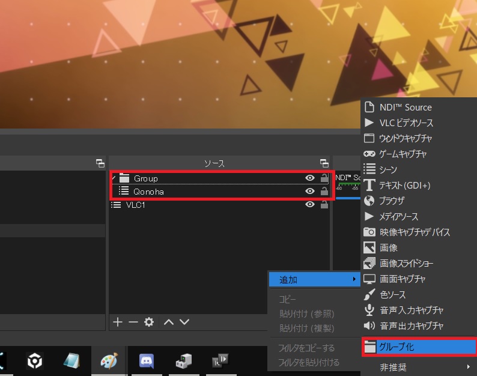
Task: Open the computer device taskbar icon
Action: [184, 361]
